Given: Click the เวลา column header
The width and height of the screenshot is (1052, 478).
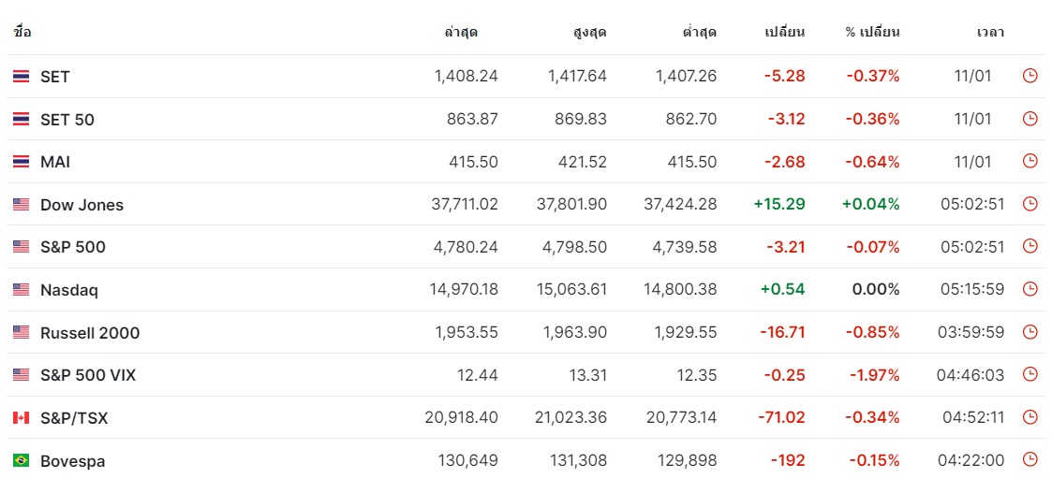Looking at the screenshot, I should (x=990, y=32).
